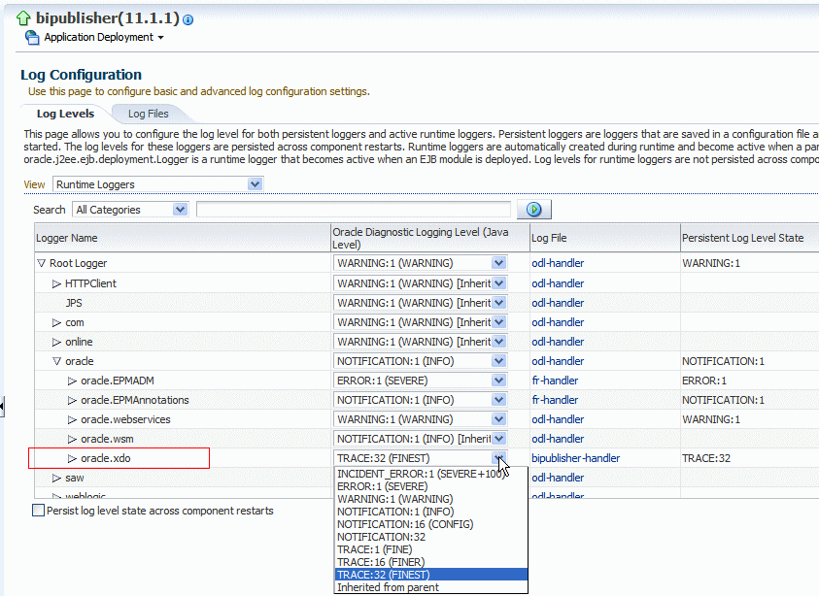The width and height of the screenshot is (819, 596).
Task: Open fr-handler link in oracle.EPMADM row
Action: pos(555,381)
